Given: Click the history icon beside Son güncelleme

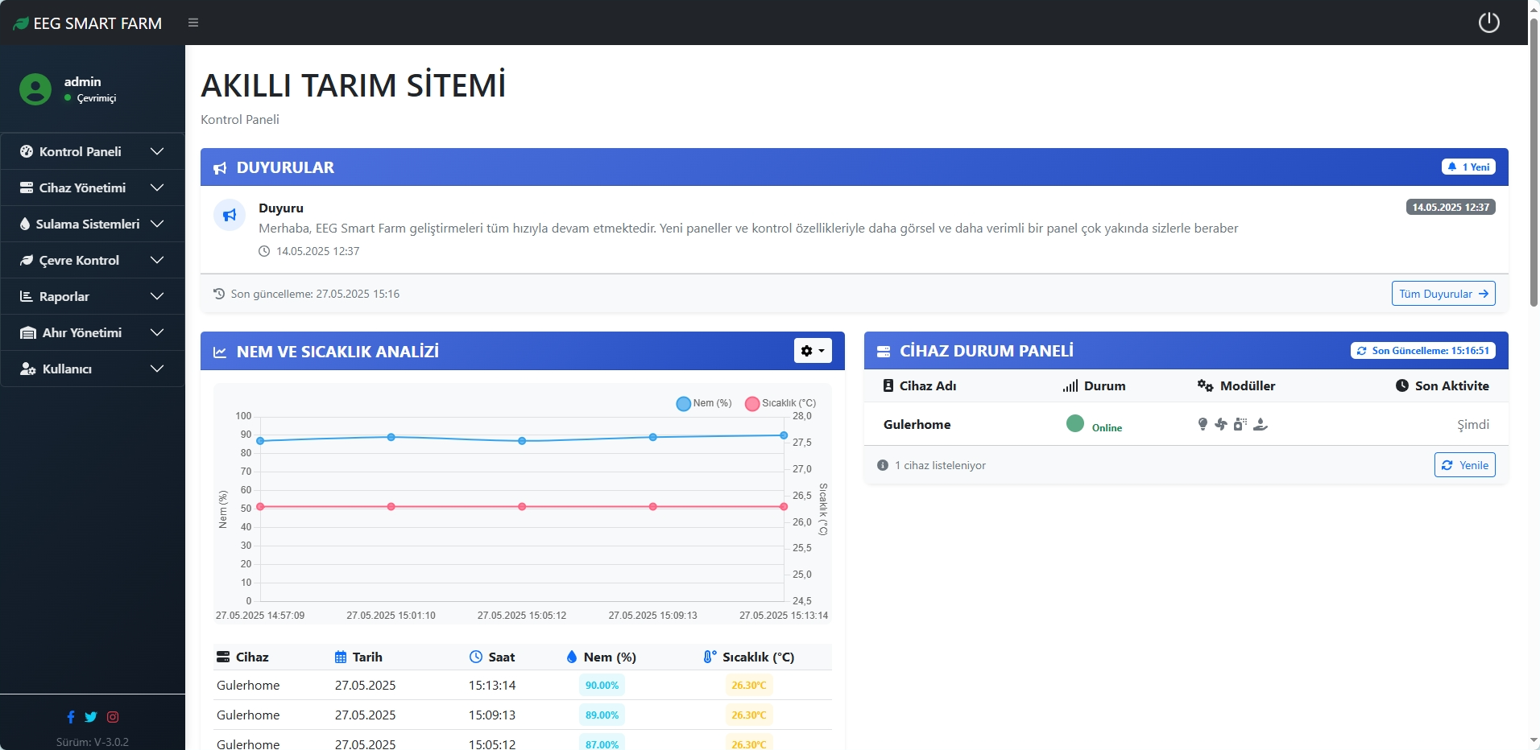Looking at the screenshot, I should (219, 294).
